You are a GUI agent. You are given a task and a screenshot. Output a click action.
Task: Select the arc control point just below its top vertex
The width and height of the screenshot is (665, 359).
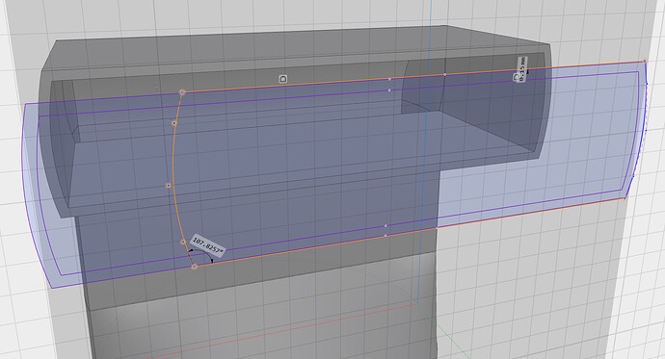click(174, 123)
